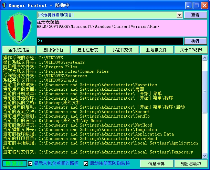
Task: Click the Administrator\PrintHood path line
Action: 80,139
